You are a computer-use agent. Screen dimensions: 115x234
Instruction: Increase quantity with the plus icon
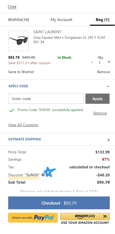click(109, 62)
